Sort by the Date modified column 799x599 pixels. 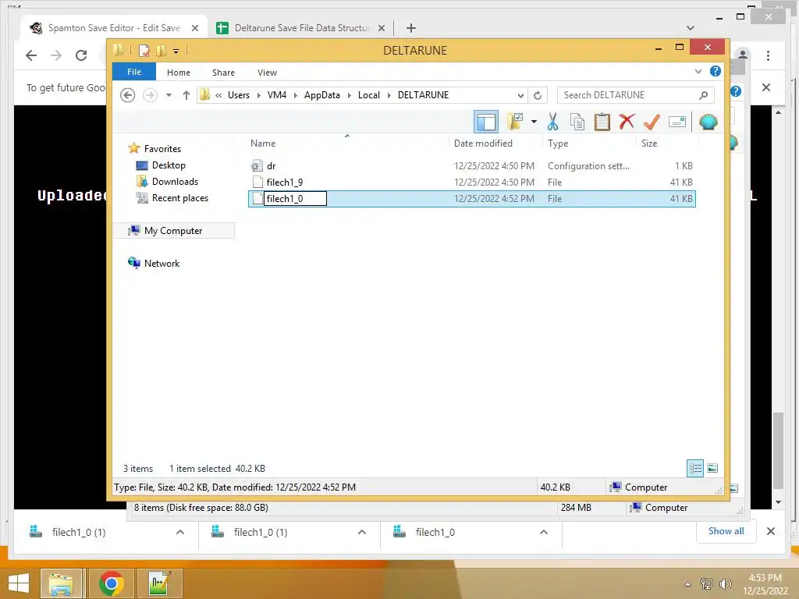point(495,144)
